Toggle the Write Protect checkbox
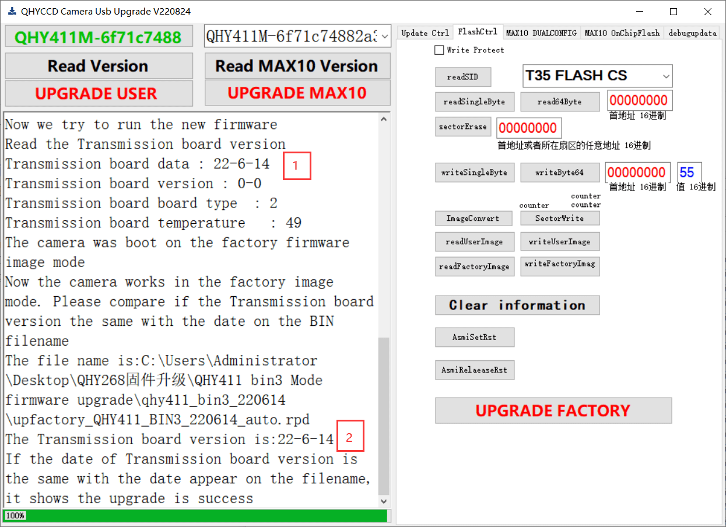This screenshot has width=726, height=527. point(439,50)
